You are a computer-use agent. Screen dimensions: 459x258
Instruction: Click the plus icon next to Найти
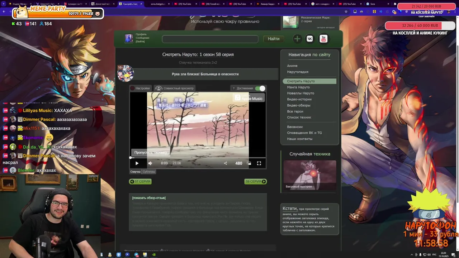[297, 39]
